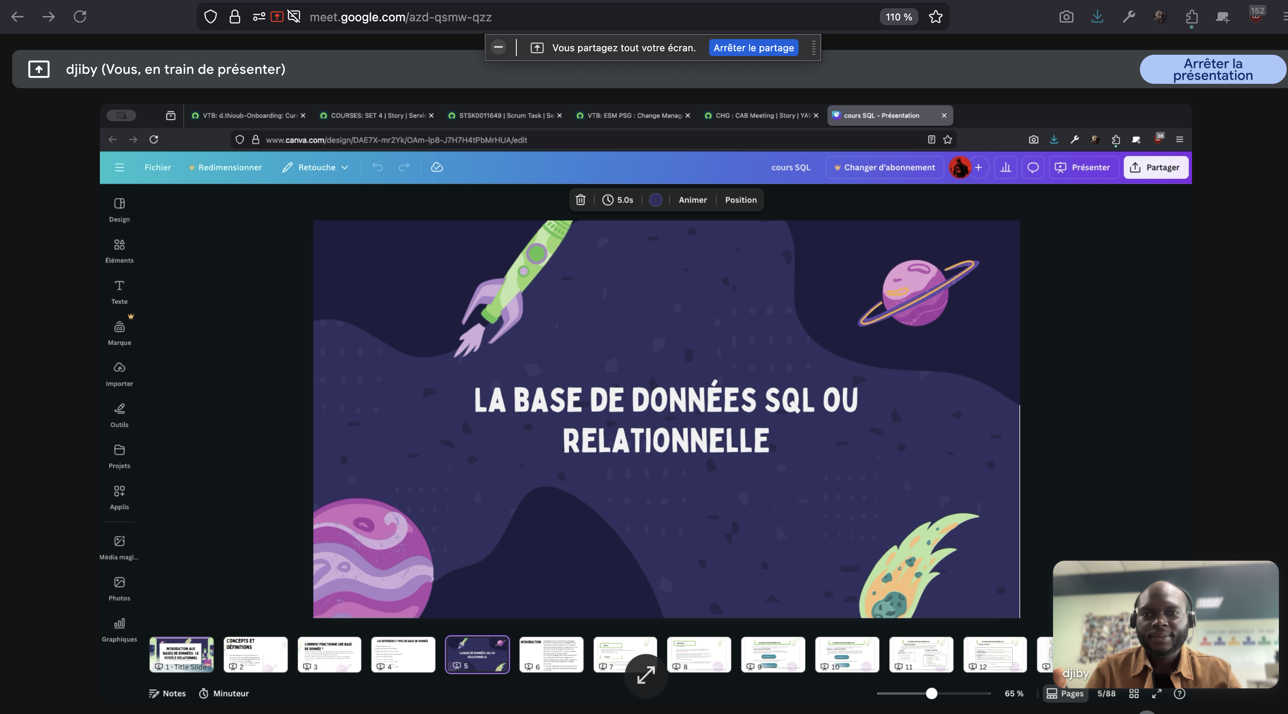Open the Graphiques sidebar panel
Screen dimensions: 1288x714
pyautogui.click(x=119, y=629)
